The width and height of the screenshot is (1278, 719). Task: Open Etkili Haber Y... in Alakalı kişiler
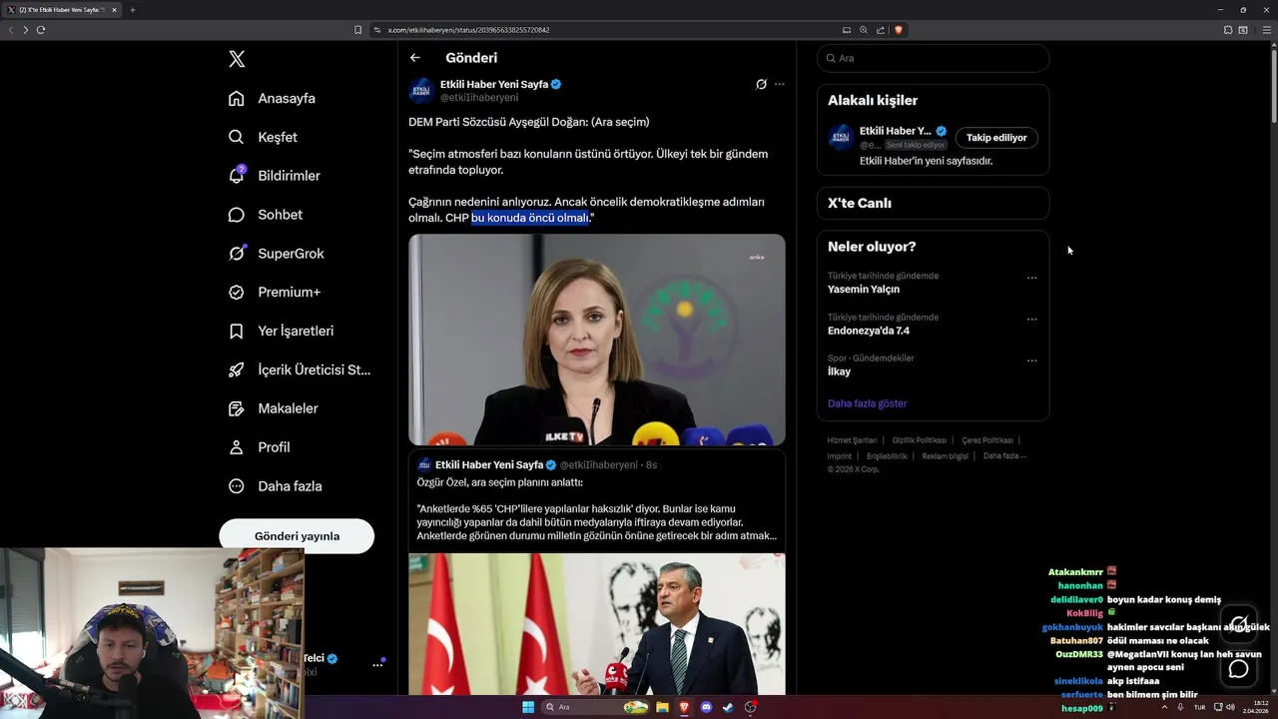pos(896,131)
